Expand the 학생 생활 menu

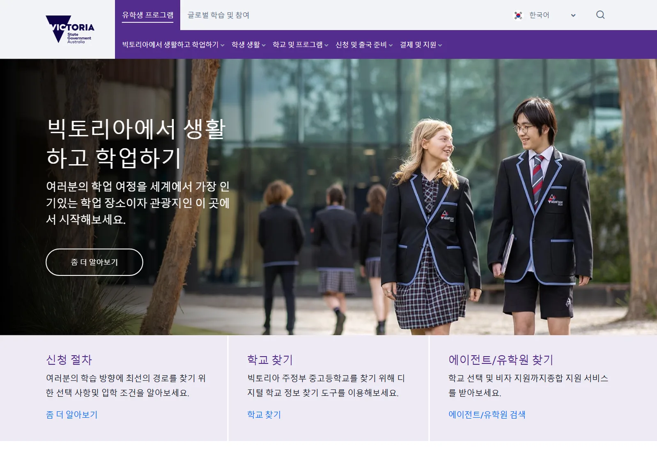(x=248, y=45)
